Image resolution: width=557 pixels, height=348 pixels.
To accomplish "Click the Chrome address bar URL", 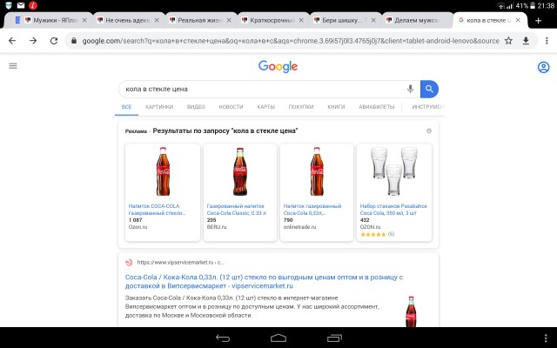I will point(291,41).
